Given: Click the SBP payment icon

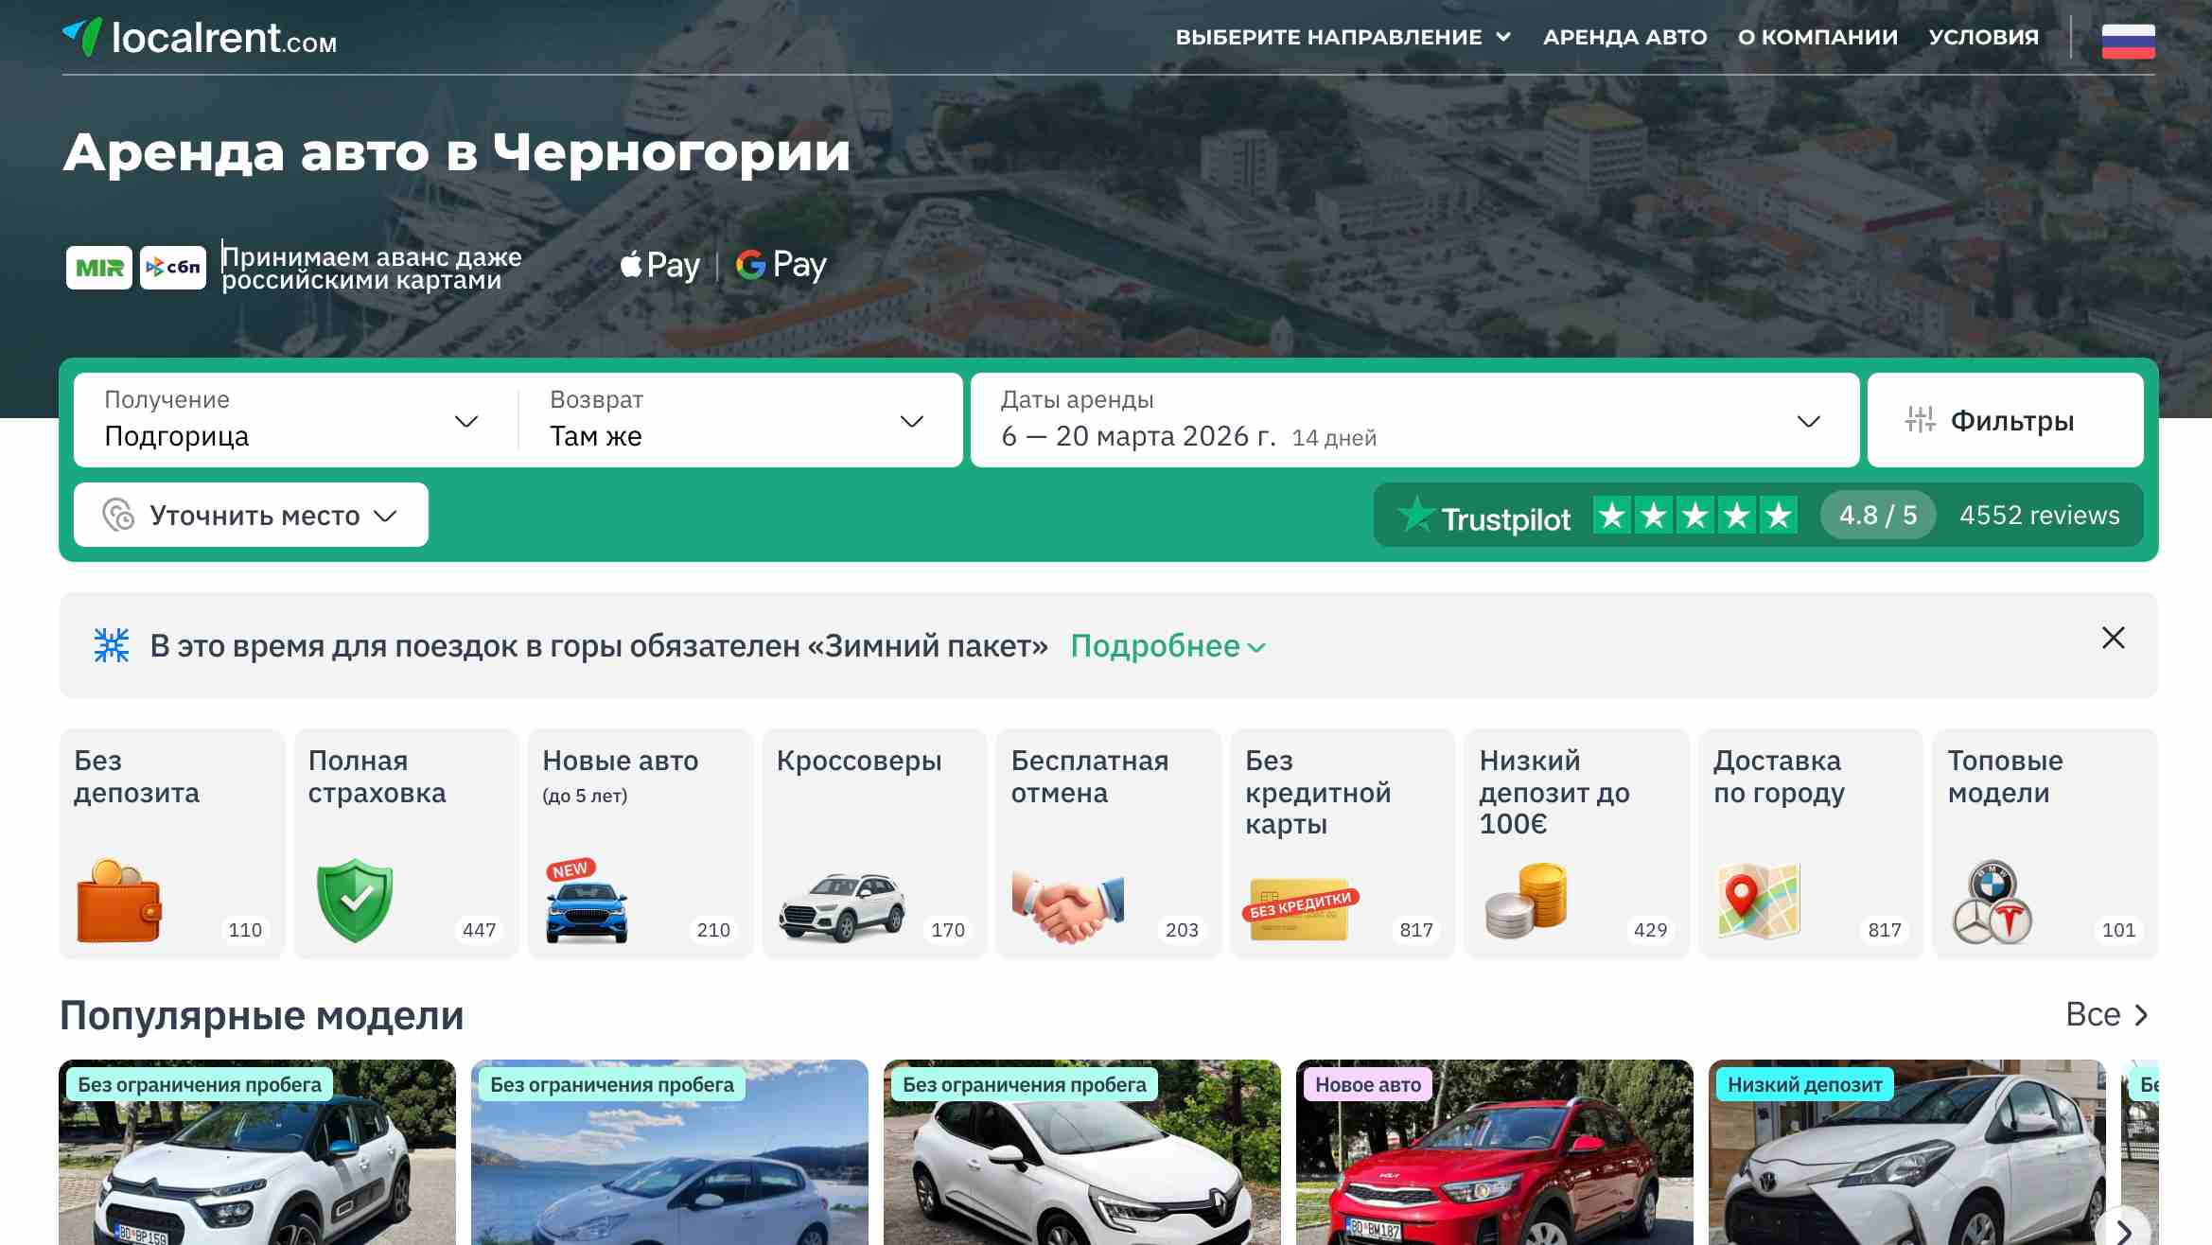Looking at the screenshot, I should pos(173,268).
